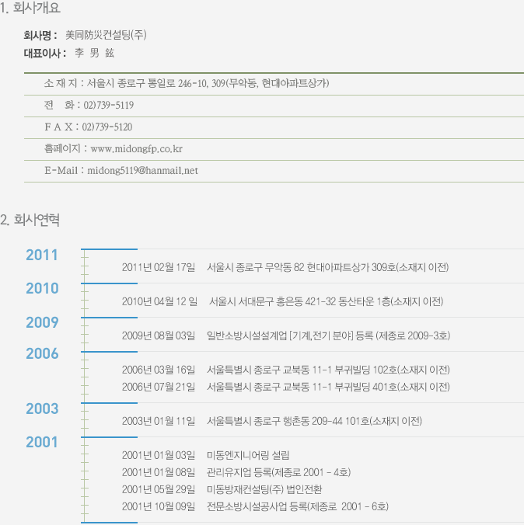Click the entry '미동엔지니어링 설립'
The height and width of the screenshot is (525, 524).
[248, 455]
